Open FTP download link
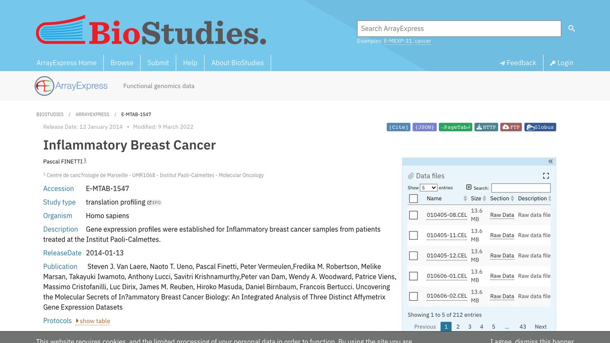The height and width of the screenshot is (343, 610). tap(511, 127)
